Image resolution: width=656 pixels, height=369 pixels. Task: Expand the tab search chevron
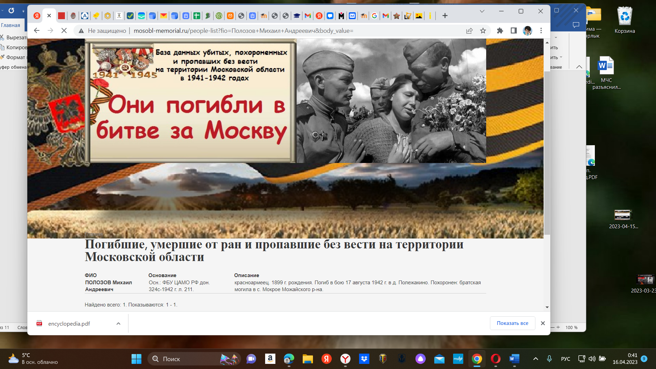(482, 11)
